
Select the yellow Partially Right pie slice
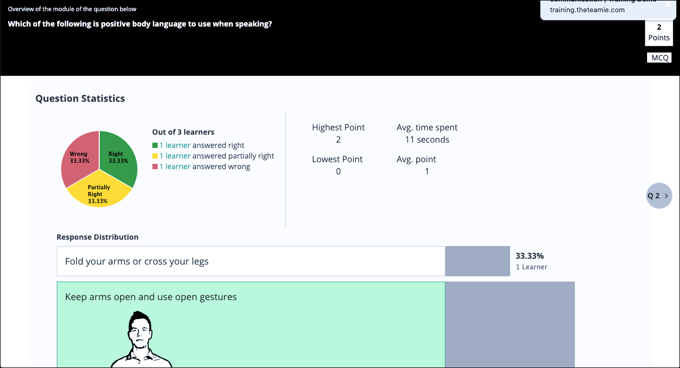click(x=99, y=192)
